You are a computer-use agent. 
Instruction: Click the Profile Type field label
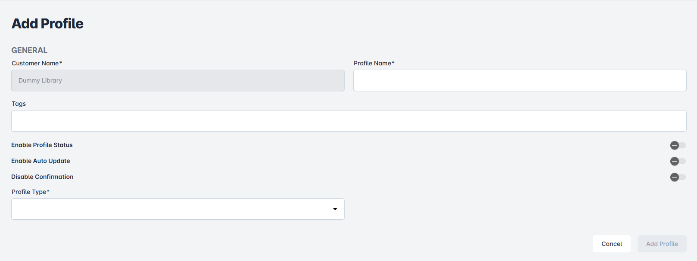(28, 192)
